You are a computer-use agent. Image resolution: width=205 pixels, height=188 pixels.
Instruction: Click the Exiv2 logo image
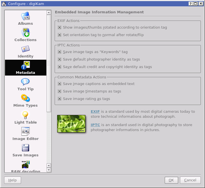point(71,124)
